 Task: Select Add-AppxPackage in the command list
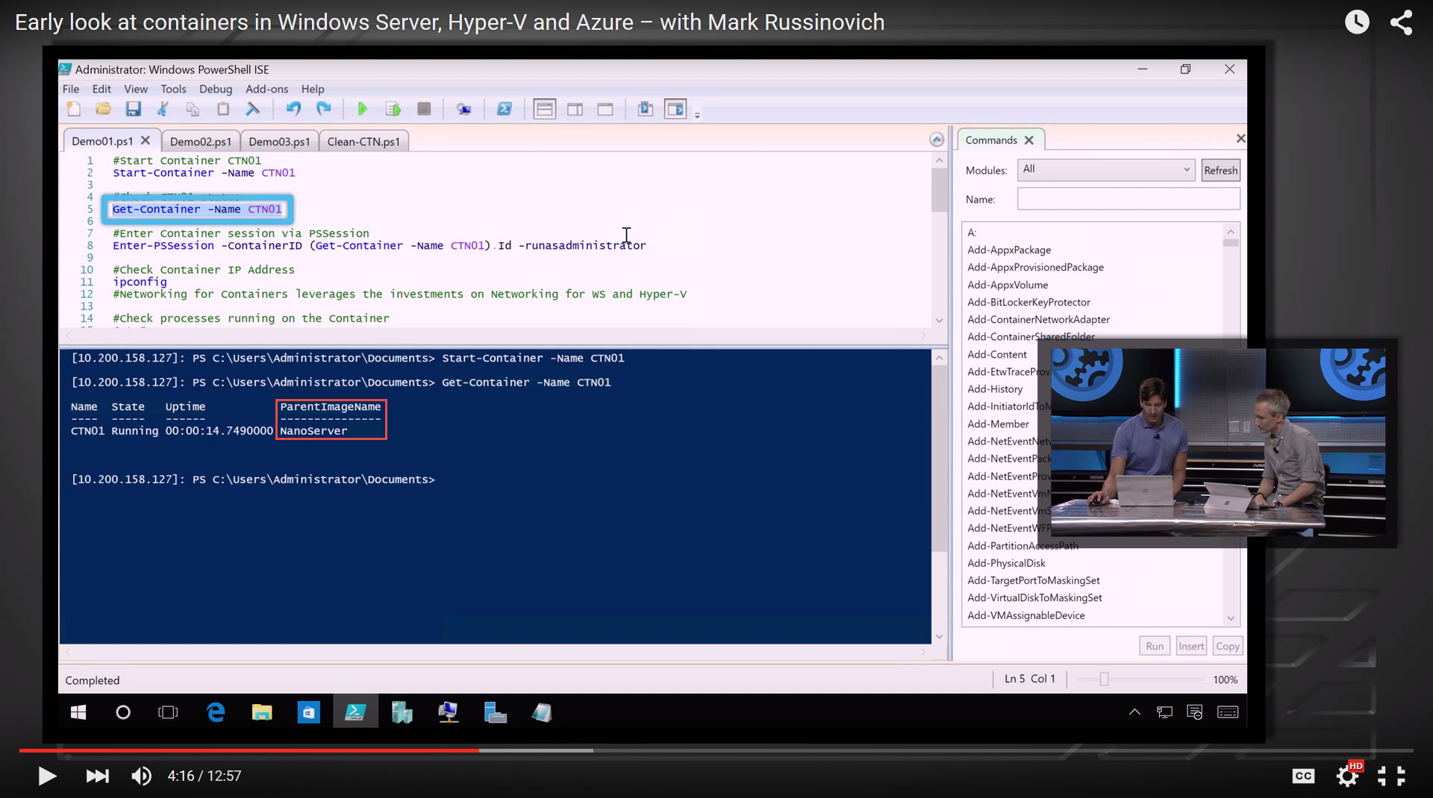[1009, 250]
